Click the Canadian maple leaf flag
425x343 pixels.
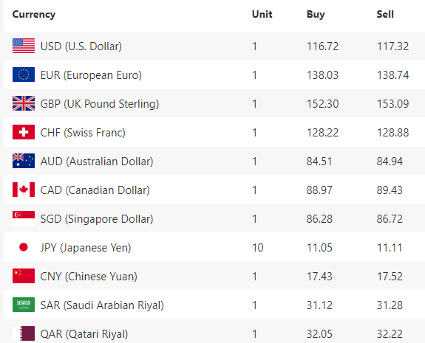[24, 190]
